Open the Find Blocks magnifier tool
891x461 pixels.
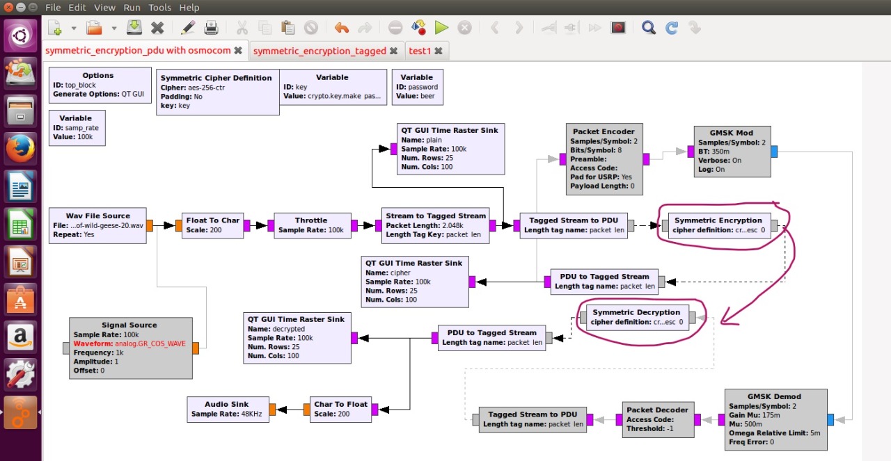648,28
